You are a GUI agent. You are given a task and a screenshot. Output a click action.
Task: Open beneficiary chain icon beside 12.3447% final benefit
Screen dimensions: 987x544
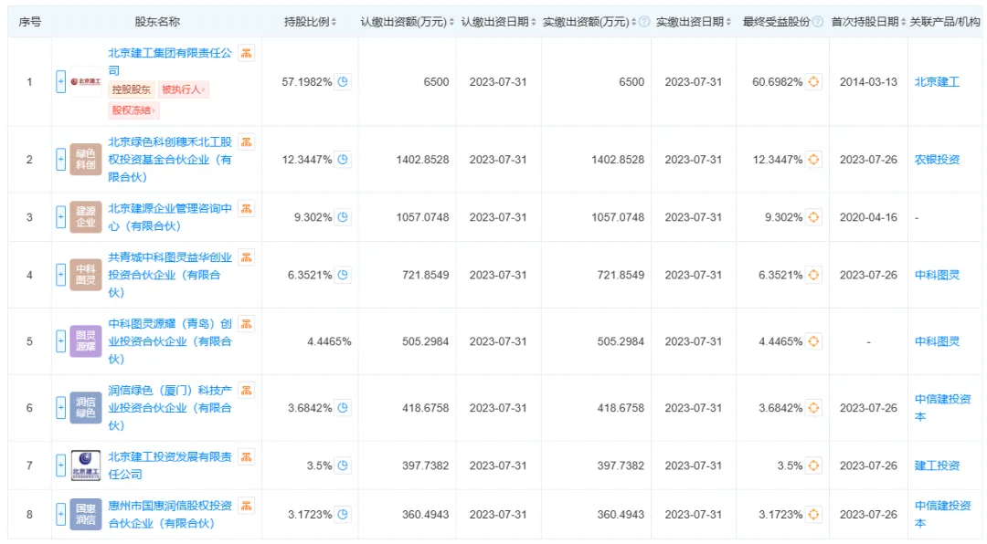(x=813, y=160)
